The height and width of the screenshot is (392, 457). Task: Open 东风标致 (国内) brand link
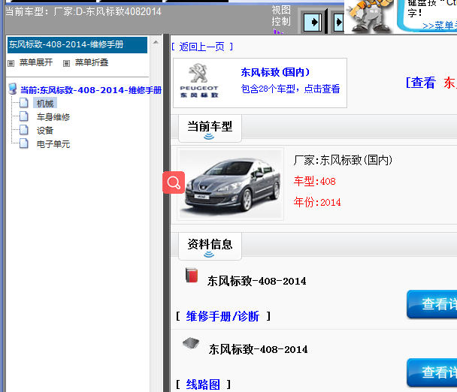pyautogui.click(x=275, y=72)
